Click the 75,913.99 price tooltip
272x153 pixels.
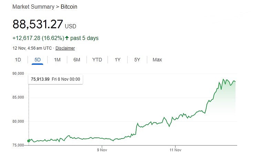click(x=55, y=79)
